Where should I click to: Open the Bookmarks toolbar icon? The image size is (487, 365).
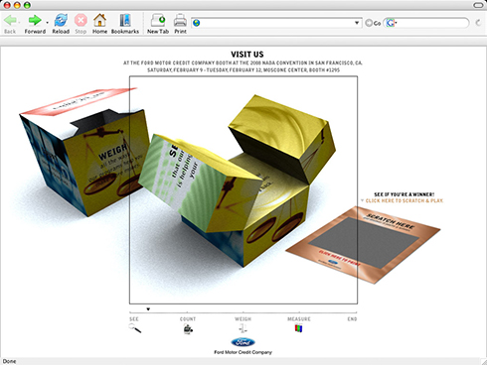[x=125, y=21]
